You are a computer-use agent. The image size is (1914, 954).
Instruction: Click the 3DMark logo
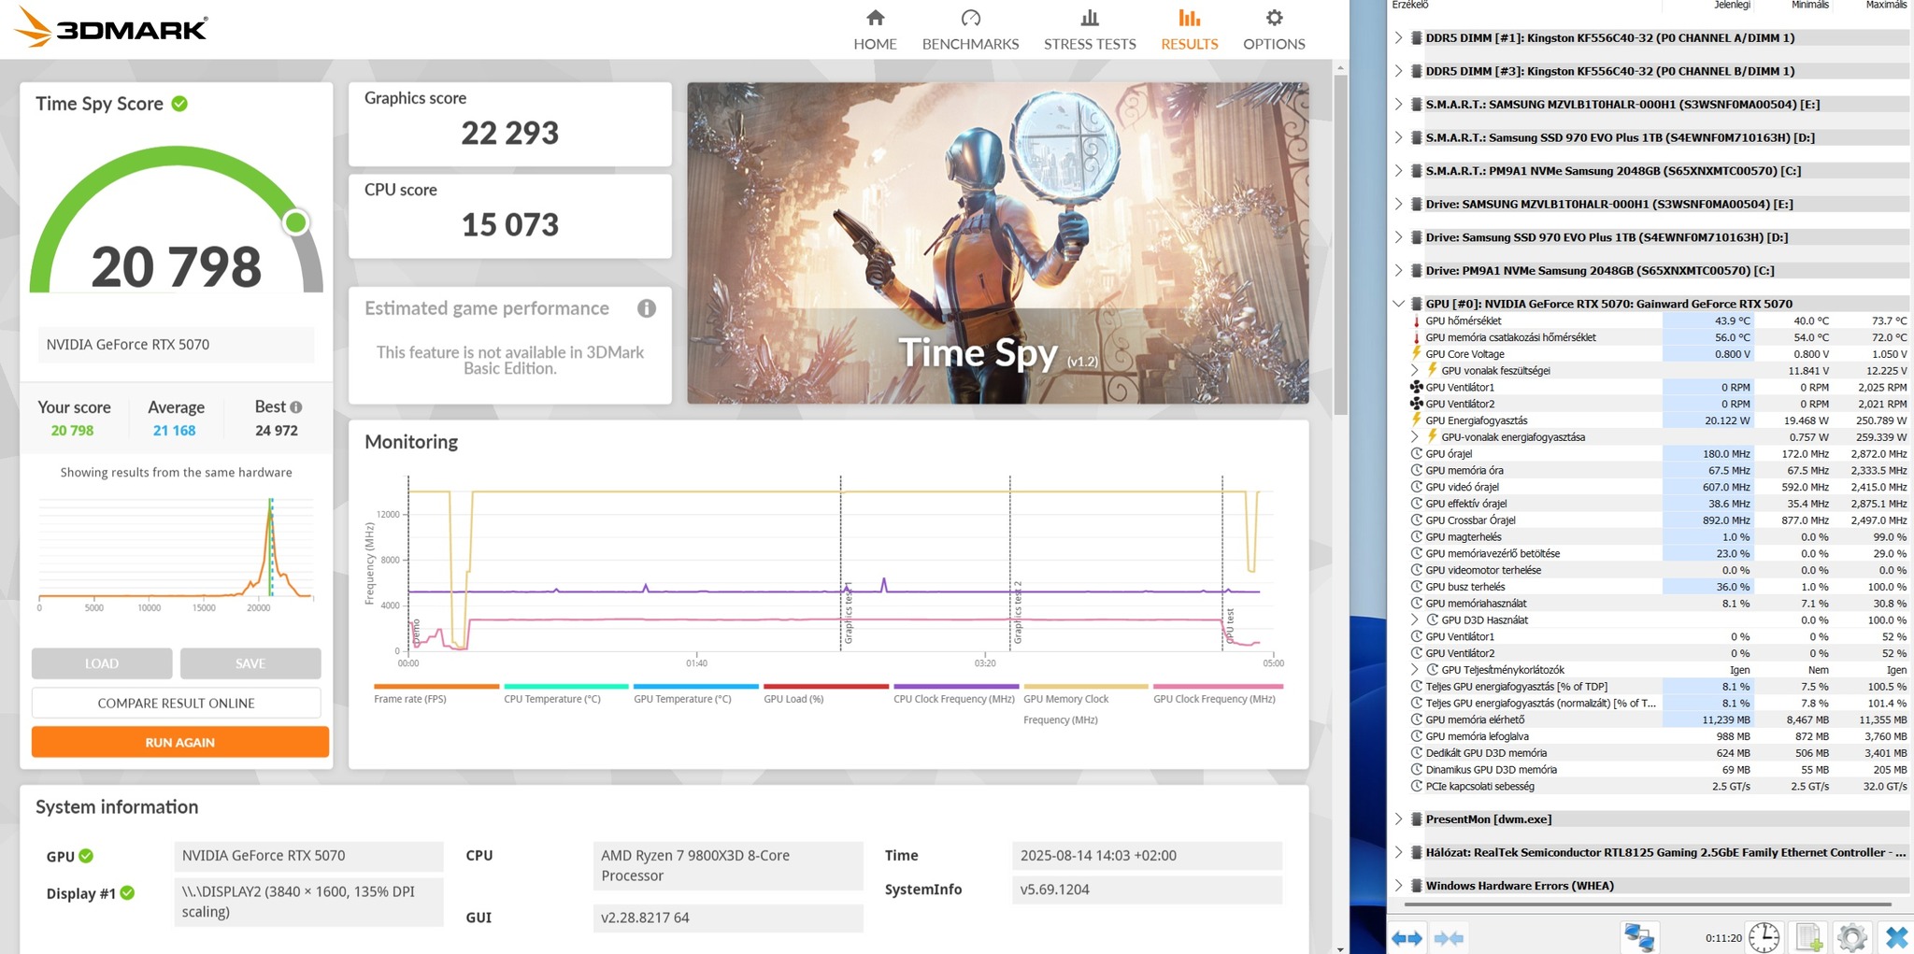pyautogui.click(x=112, y=27)
